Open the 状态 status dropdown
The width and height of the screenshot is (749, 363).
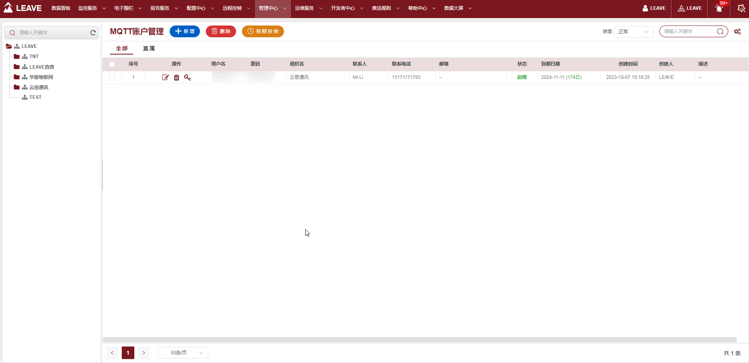click(x=633, y=31)
